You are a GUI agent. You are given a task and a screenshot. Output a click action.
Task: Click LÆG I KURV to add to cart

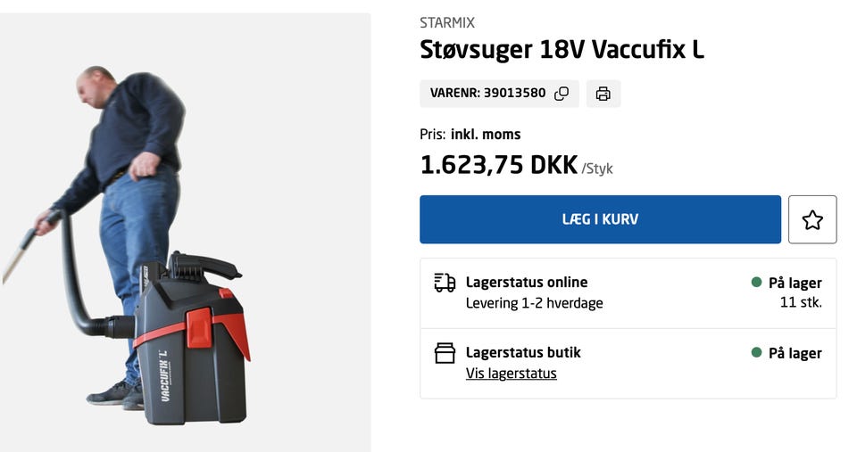(x=600, y=219)
